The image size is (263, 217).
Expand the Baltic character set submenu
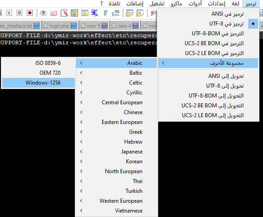pos(116,73)
